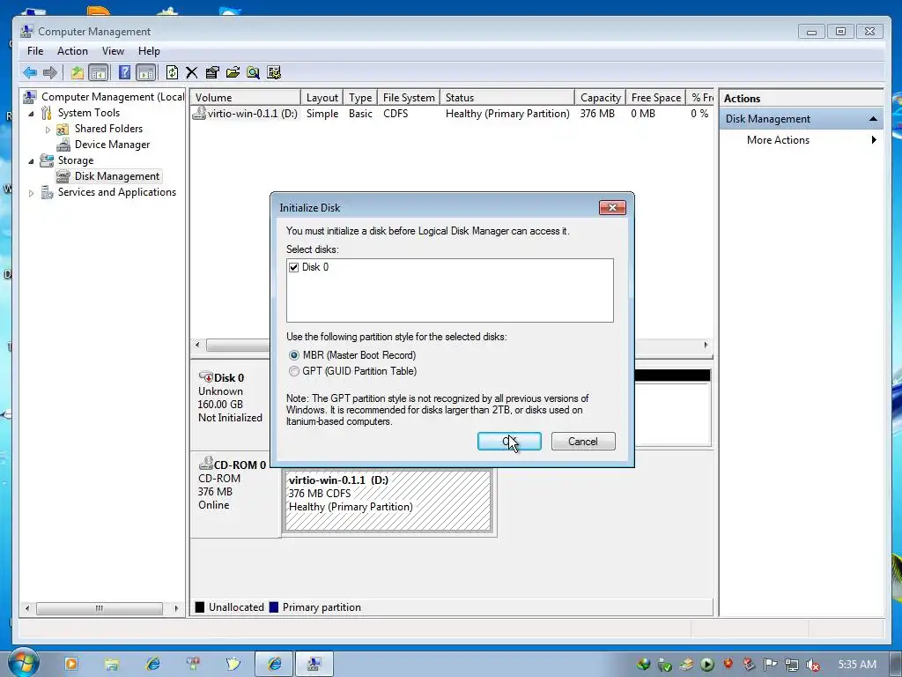Toggle Show/Hide Action Pane toolbar icon
902x677 pixels.
tap(146, 72)
